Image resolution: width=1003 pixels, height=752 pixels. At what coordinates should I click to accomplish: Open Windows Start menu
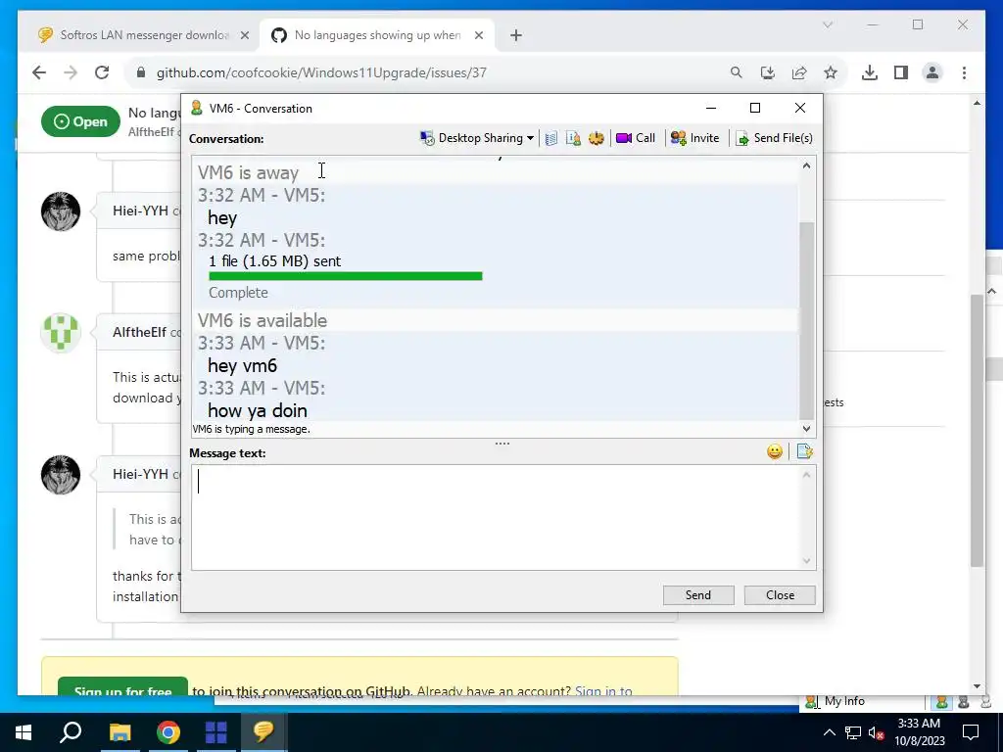24,732
